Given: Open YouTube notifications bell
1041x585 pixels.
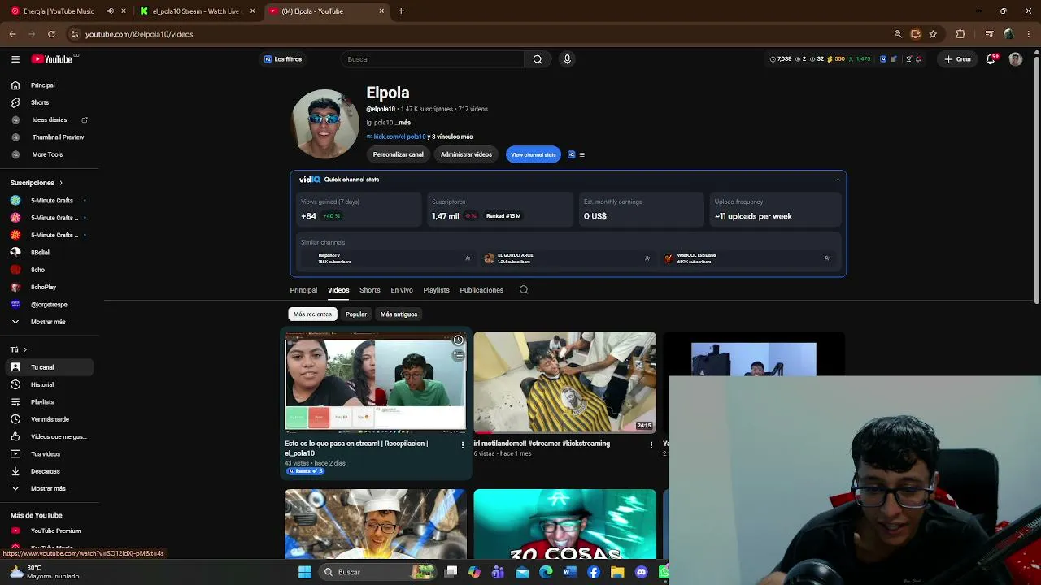Looking at the screenshot, I should tap(991, 59).
